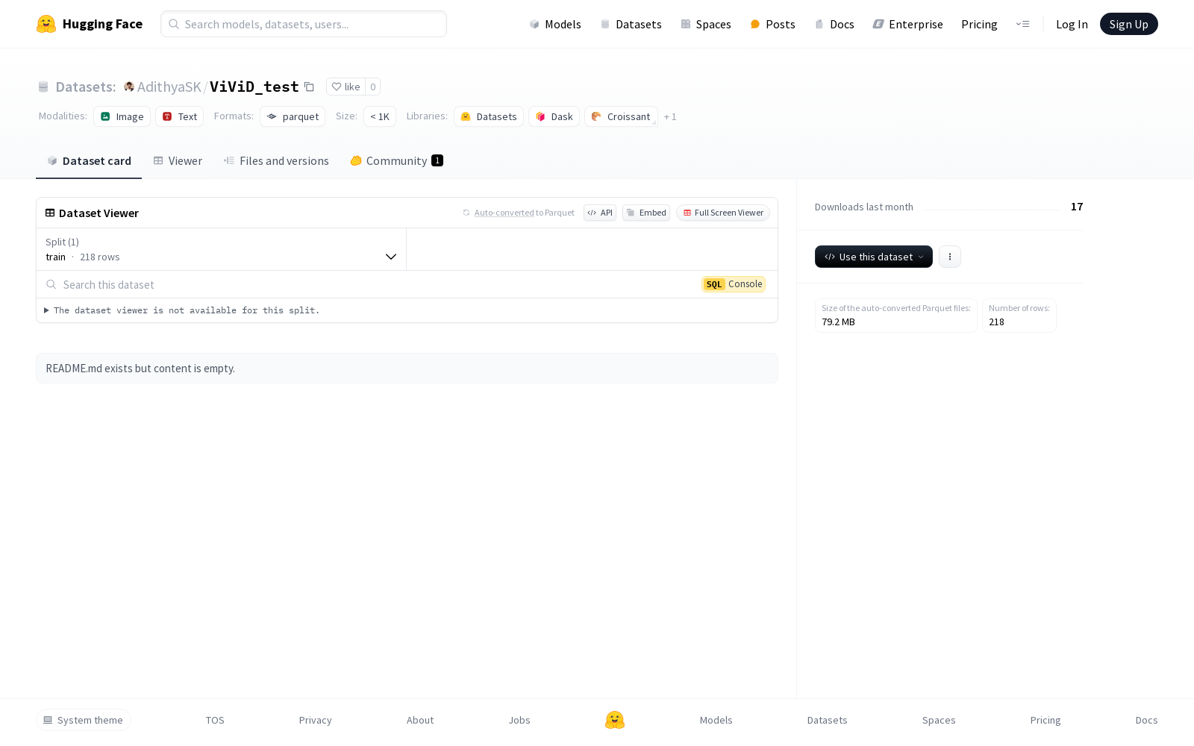
Task: Click the Image modality badge
Action: tap(122, 116)
